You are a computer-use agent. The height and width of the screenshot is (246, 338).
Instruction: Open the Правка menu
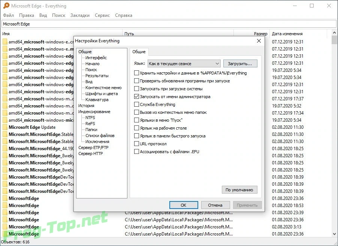click(x=27, y=15)
